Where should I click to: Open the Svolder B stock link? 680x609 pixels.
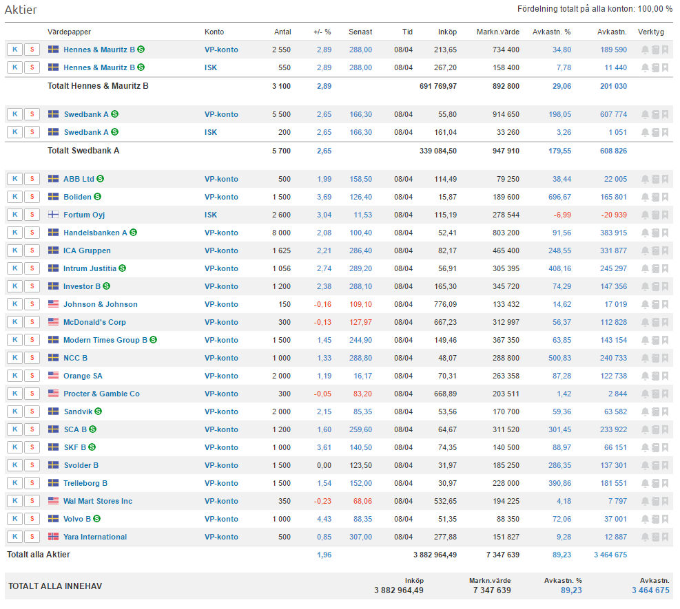[x=81, y=465]
